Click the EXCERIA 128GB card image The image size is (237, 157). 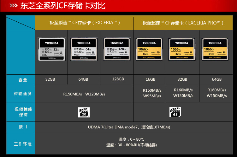(117, 49)
